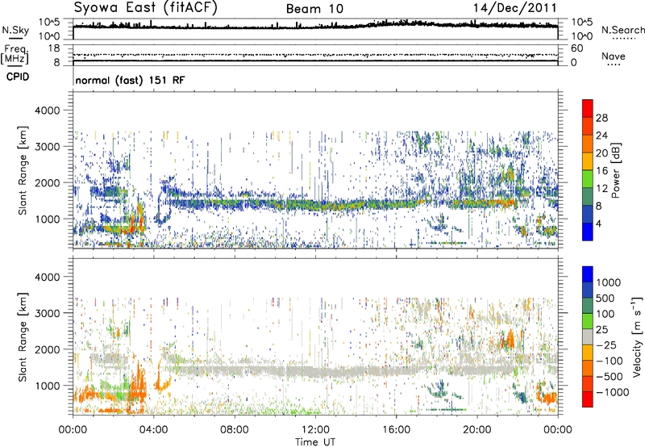Click the "12:00" time axis label

(x=315, y=430)
